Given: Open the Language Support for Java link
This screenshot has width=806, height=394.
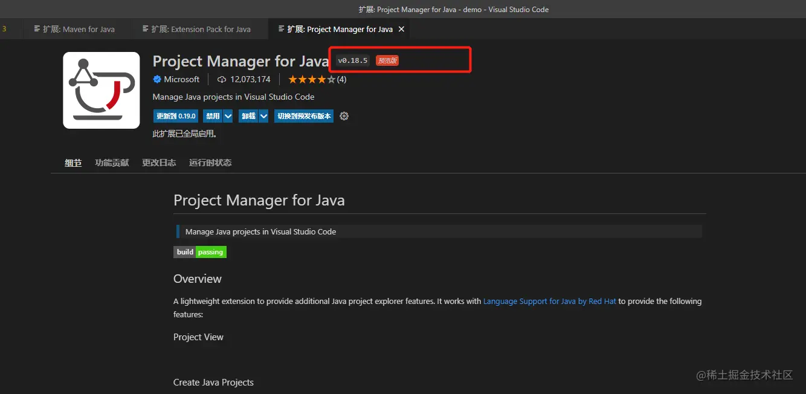Looking at the screenshot, I should tap(549, 301).
